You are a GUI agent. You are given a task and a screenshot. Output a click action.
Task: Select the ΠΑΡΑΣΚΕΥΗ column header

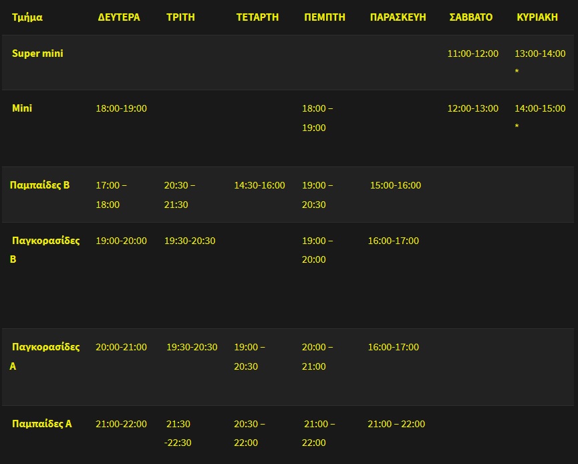click(398, 17)
